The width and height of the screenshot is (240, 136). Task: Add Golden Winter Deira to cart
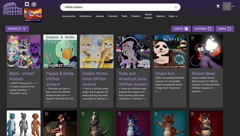click(x=83, y=37)
